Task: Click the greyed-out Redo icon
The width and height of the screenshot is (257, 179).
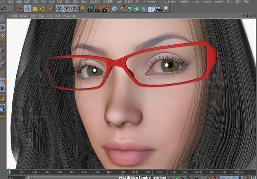Action: (11, 9)
